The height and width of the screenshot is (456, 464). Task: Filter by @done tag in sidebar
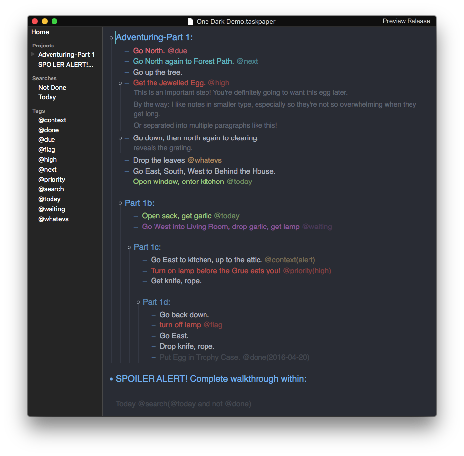(49, 130)
